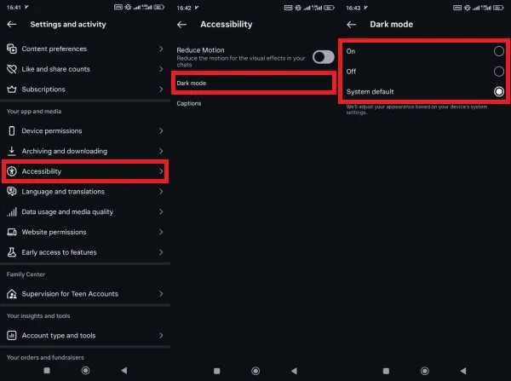This screenshot has width=511, height=381.
Task: Open Early access to features
Action: (x=85, y=252)
